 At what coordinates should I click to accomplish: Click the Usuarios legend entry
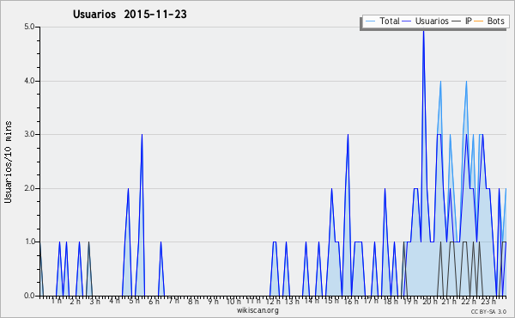[x=426, y=21]
